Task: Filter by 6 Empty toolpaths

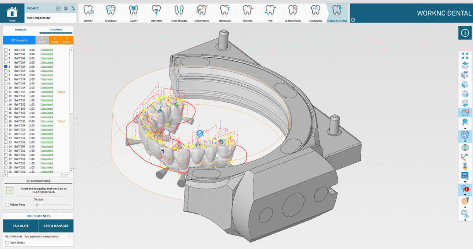Action: click(55, 40)
